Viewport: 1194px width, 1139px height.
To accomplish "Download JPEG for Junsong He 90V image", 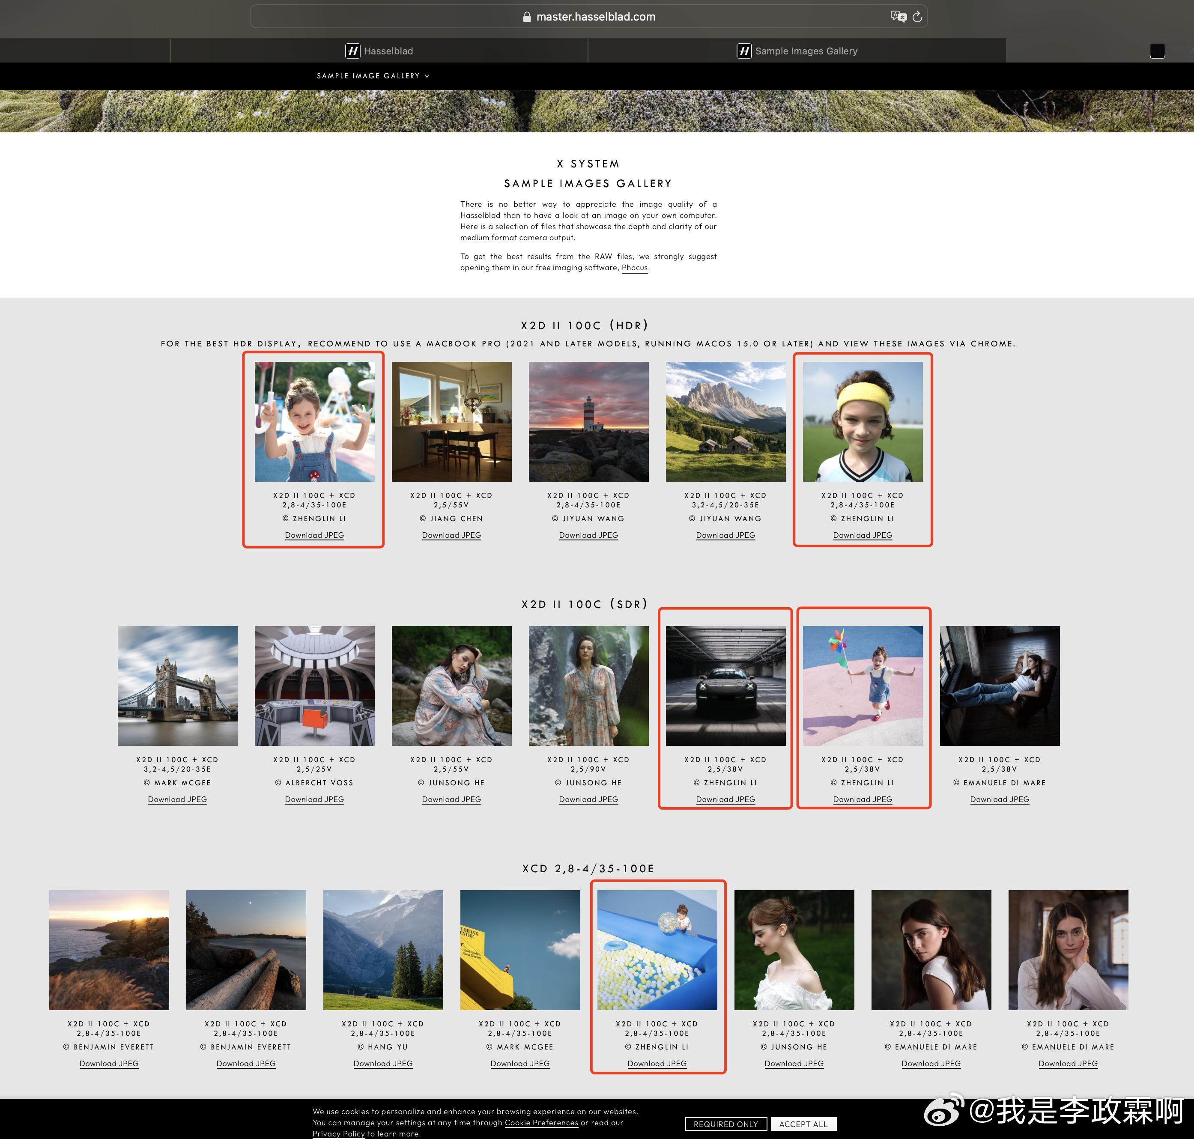I will [588, 799].
